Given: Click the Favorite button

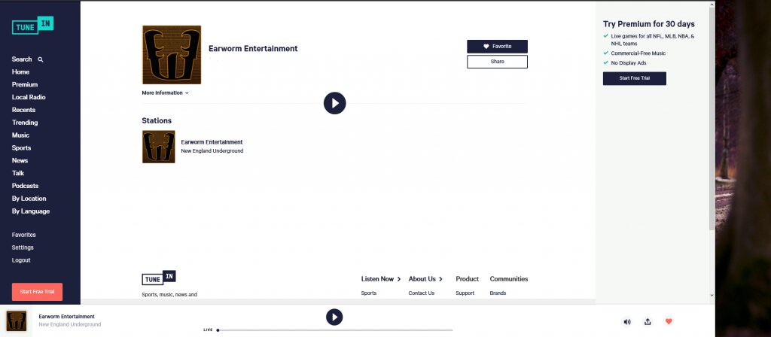Looking at the screenshot, I should point(497,46).
